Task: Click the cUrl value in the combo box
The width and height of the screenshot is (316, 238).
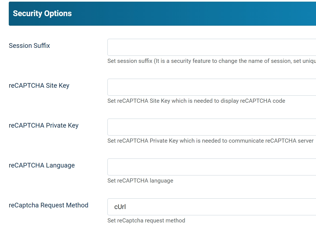Action: [x=120, y=207]
